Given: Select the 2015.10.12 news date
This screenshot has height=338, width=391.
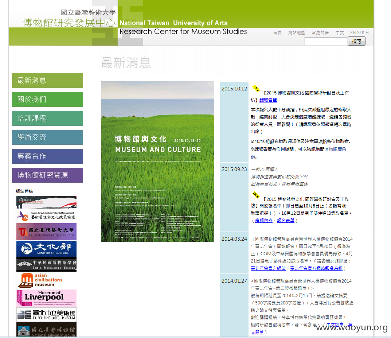Looking at the screenshot, I should click(x=234, y=89).
